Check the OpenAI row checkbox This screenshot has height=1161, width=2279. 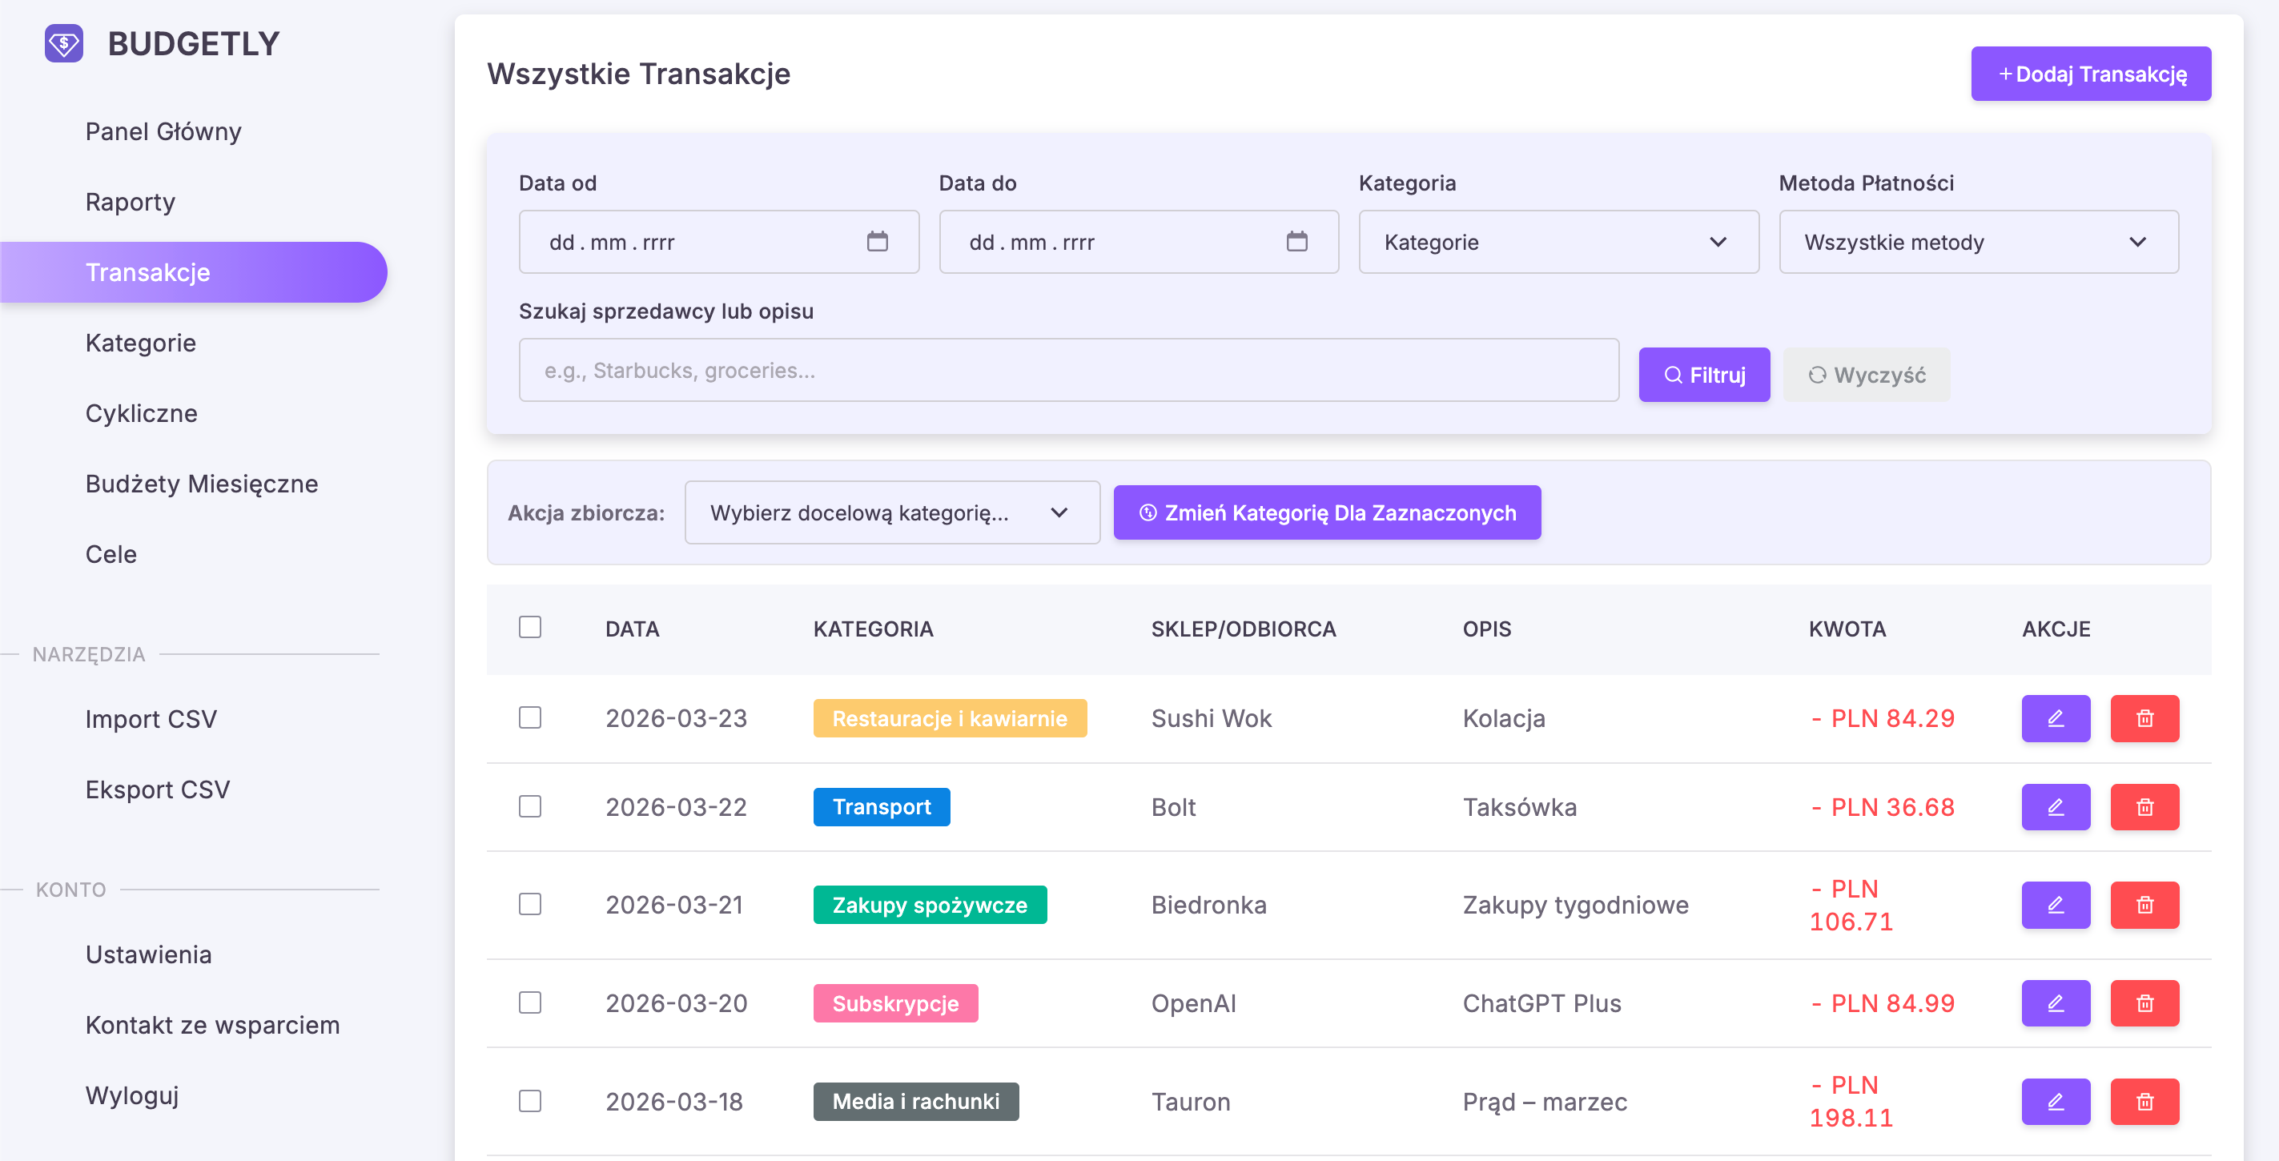pos(530,1002)
